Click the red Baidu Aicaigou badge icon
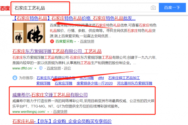 click(x=52, y=41)
